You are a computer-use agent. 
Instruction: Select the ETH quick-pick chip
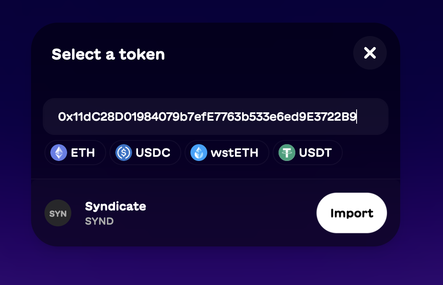pos(76,153)
